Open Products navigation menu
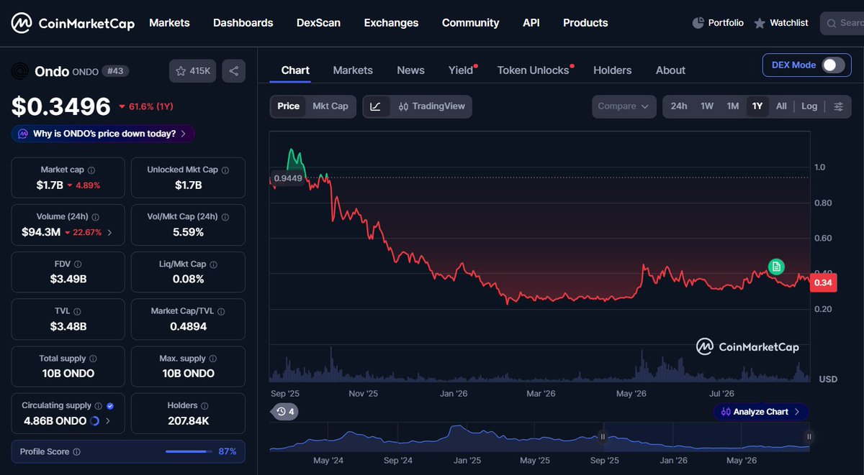 [x=585, y=23]
